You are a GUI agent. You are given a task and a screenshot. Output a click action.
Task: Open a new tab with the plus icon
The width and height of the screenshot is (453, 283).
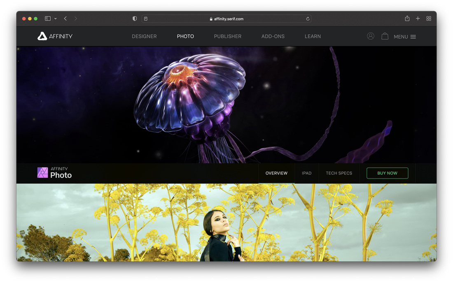click(418, 19)
